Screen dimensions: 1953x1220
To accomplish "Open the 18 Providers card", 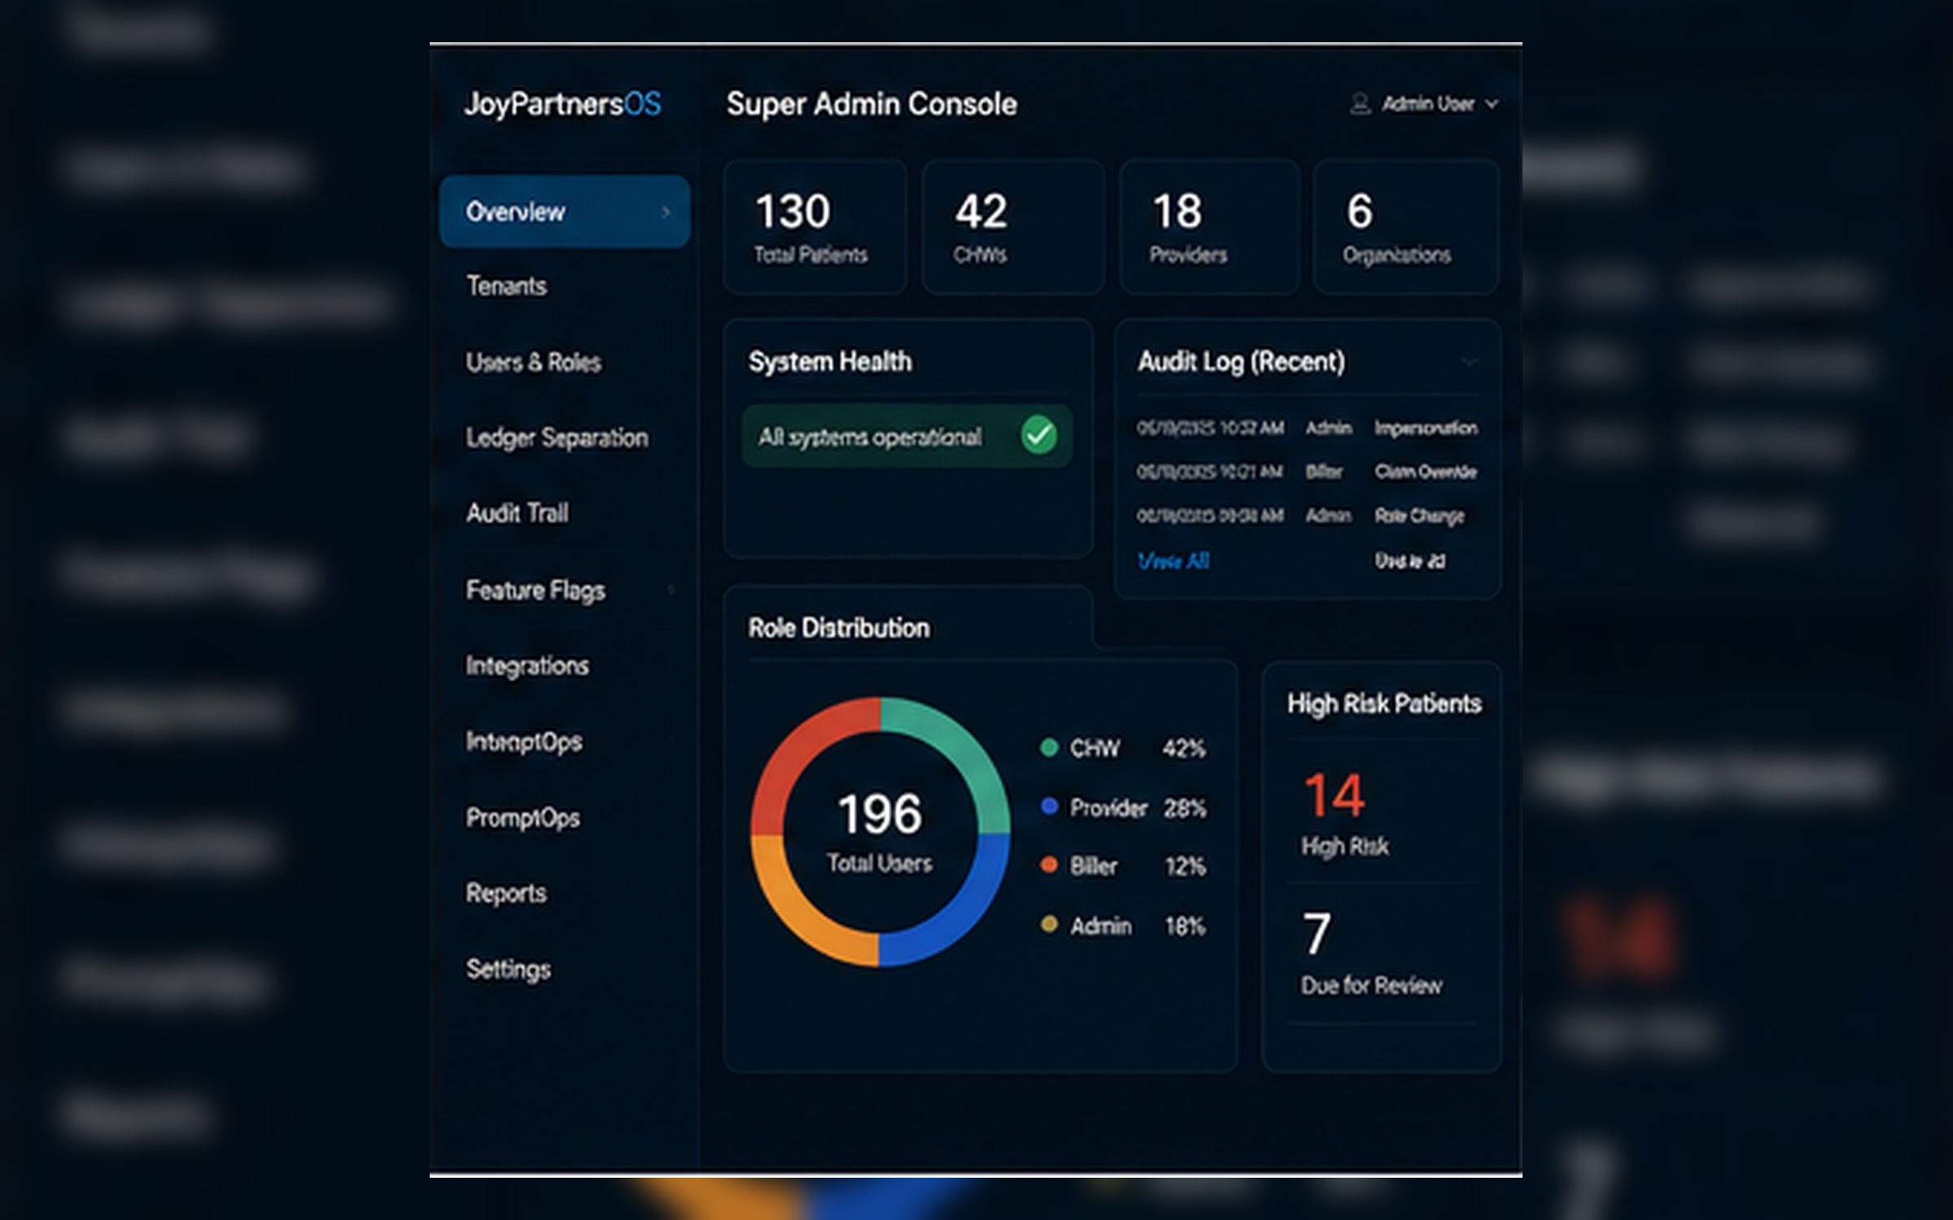I will pos(1209,227).
